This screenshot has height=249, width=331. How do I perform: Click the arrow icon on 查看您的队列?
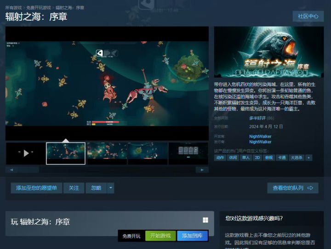[310, 188]
